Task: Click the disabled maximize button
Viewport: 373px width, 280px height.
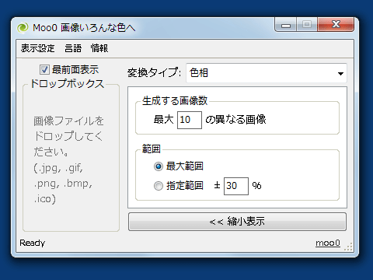Action: [x=307, y=25]
